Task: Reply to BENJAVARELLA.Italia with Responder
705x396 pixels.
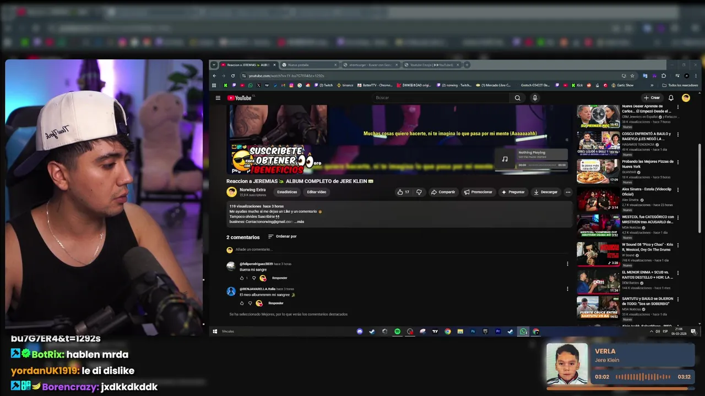Action: point(276,303)
